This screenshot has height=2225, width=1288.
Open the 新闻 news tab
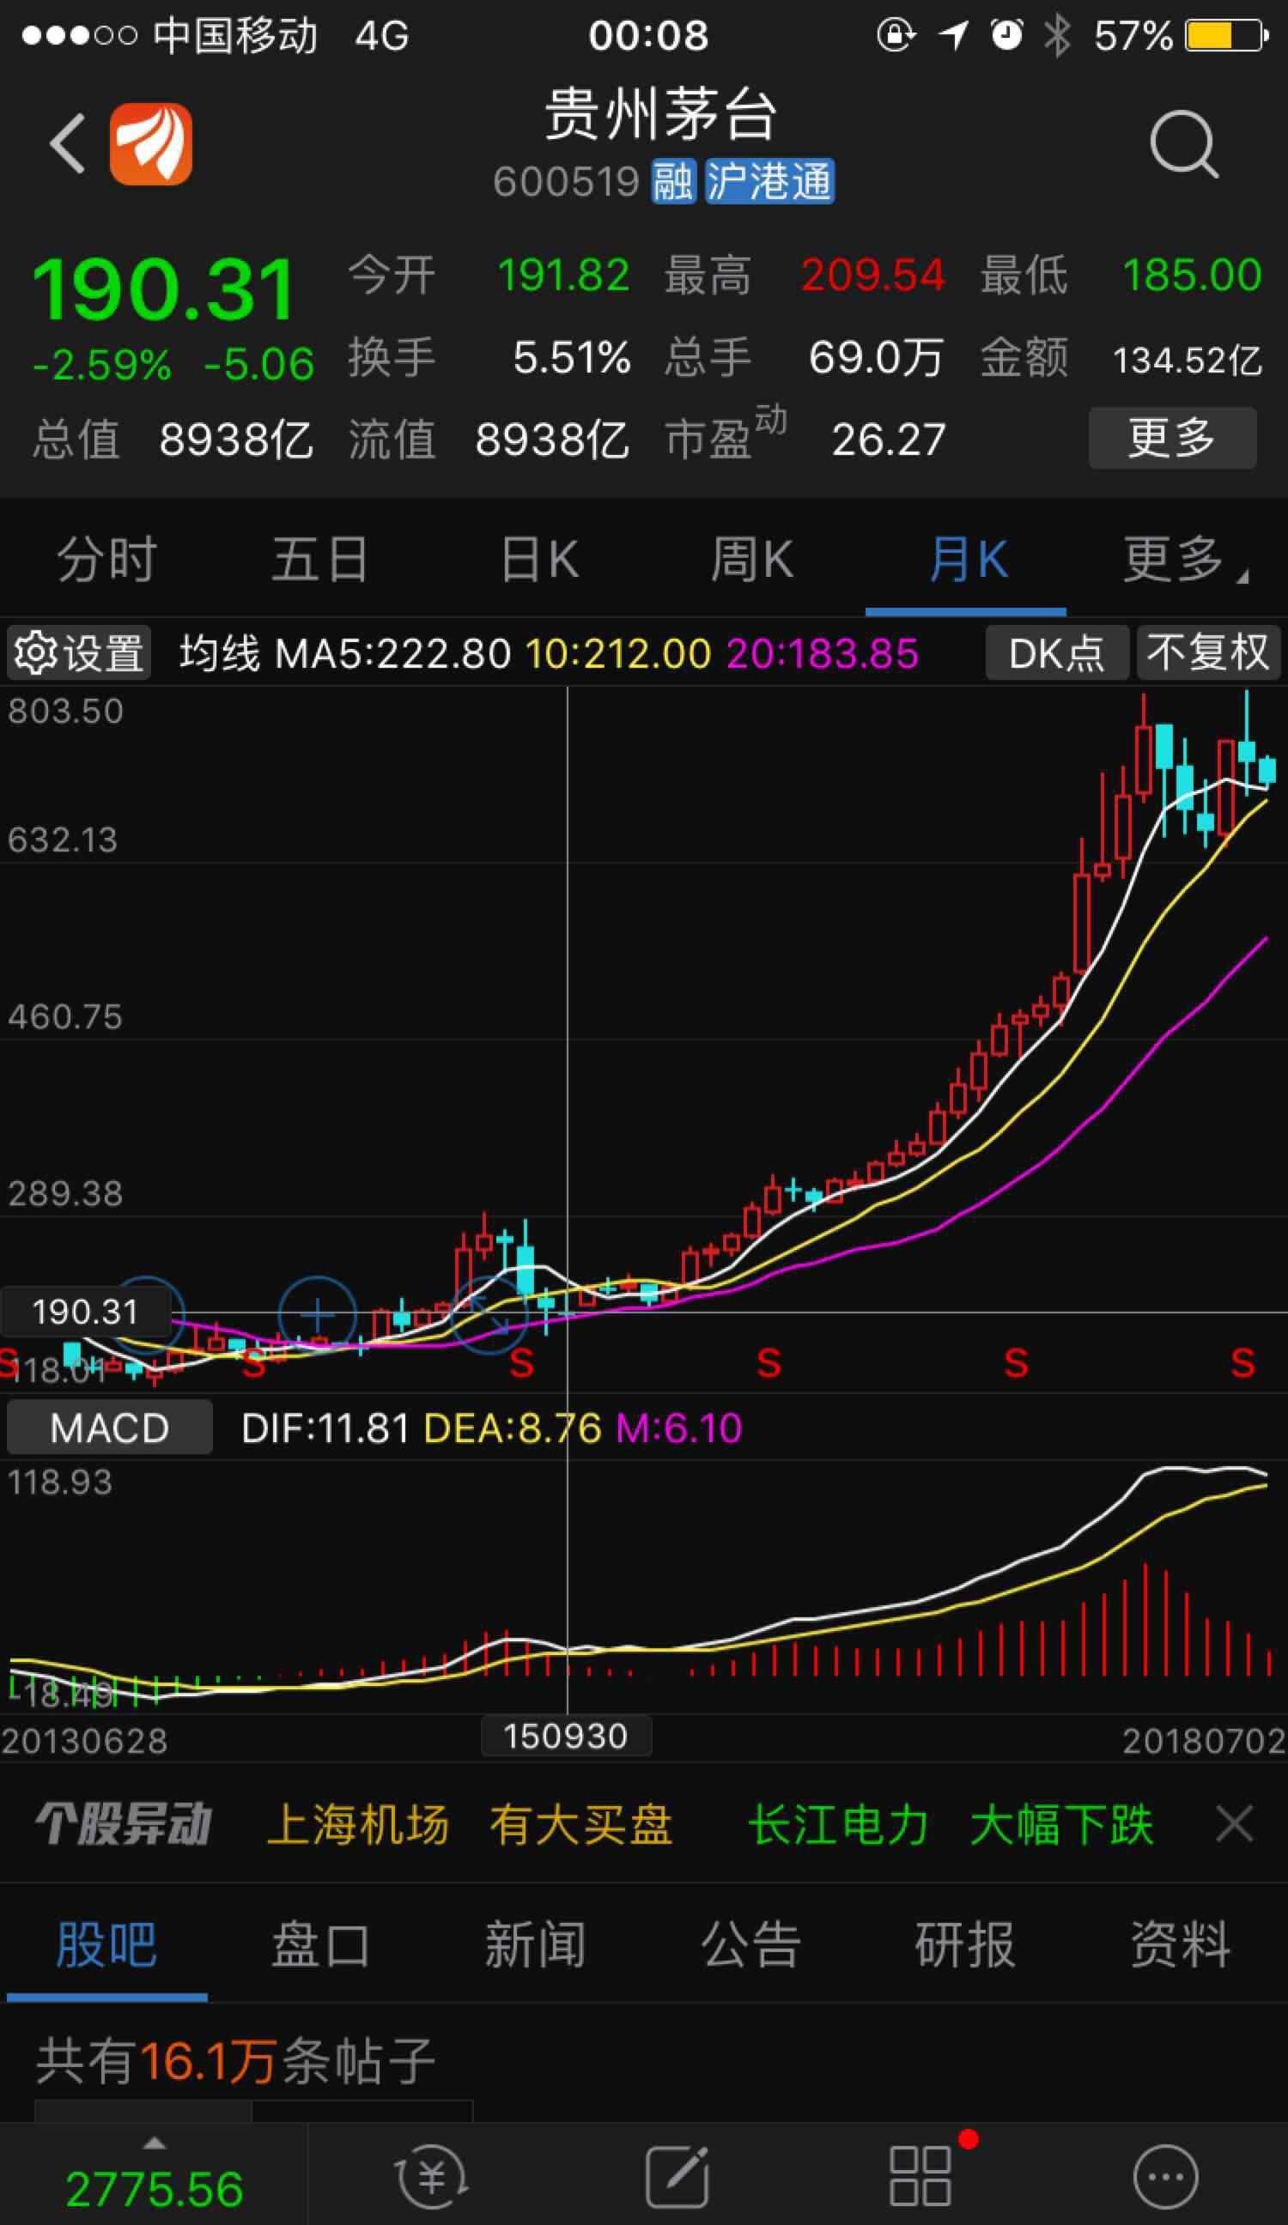click(535, 1944)
